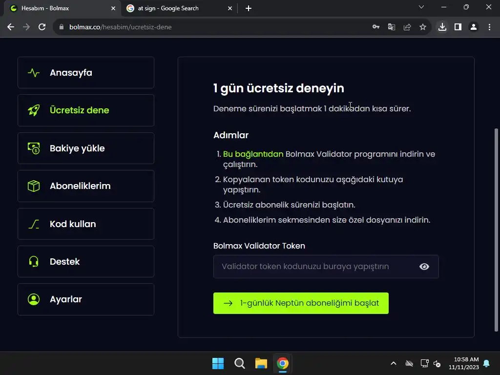Switch to the at sign Google Search tab
500x375 pixels.
[x=179, y=8]
